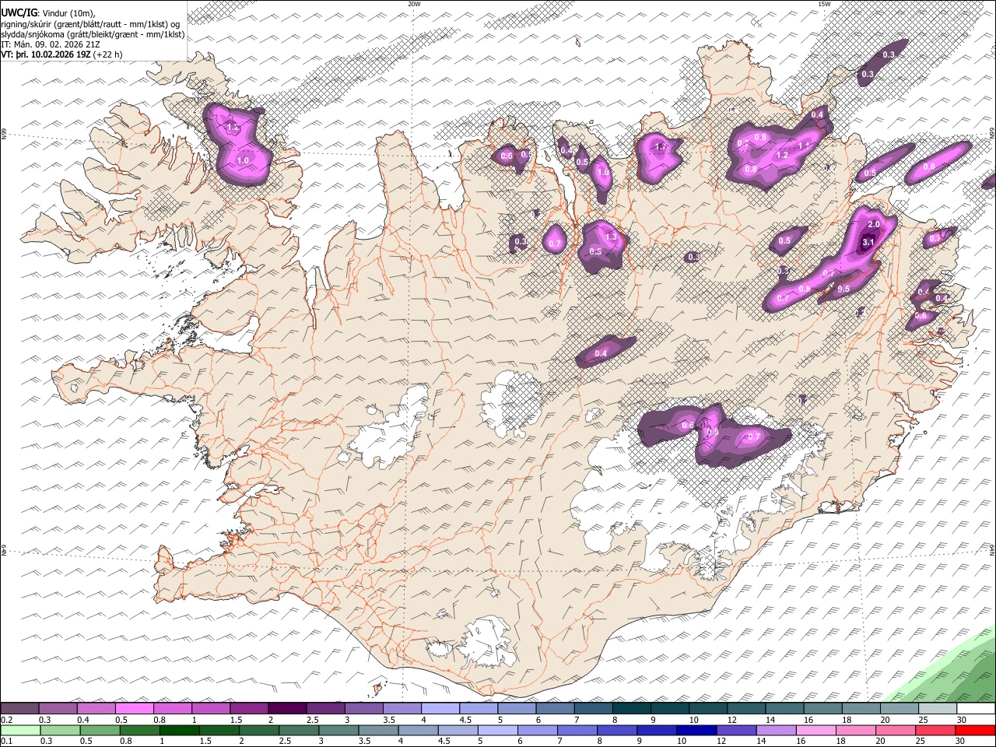Click lower legend red swatch starting at 25

coord(935,730)
